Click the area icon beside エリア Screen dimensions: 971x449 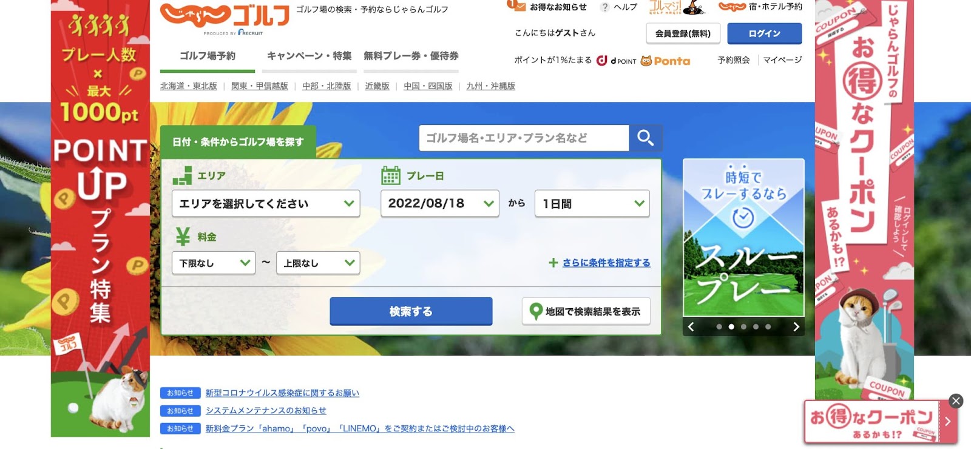182,175
